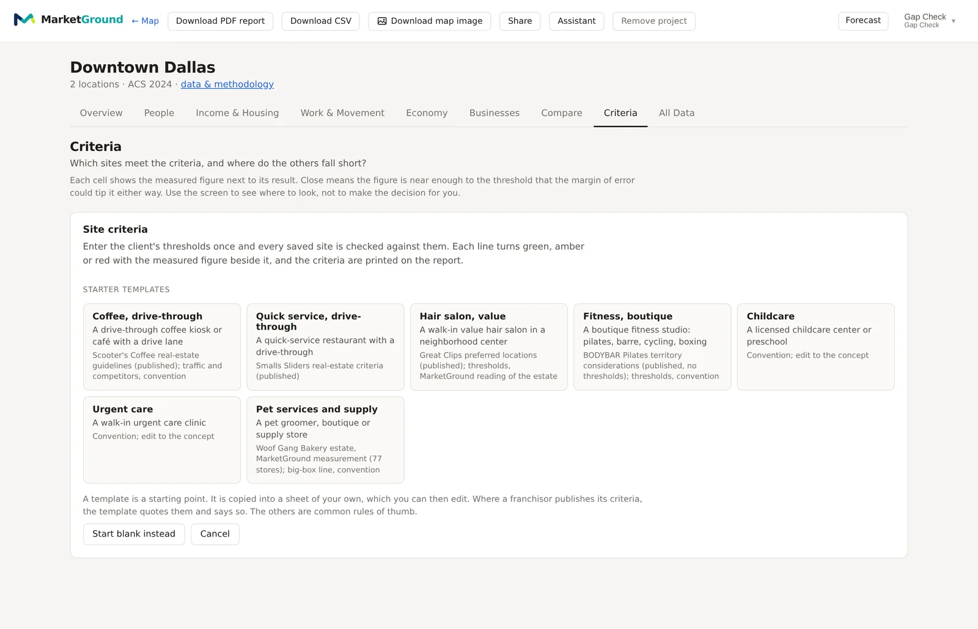Screen dimensions: 978x629
Task: Click Start blank instead
Action: coord(134,534)
